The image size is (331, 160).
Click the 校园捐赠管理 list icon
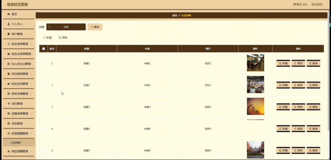click(x=9, y=133)
